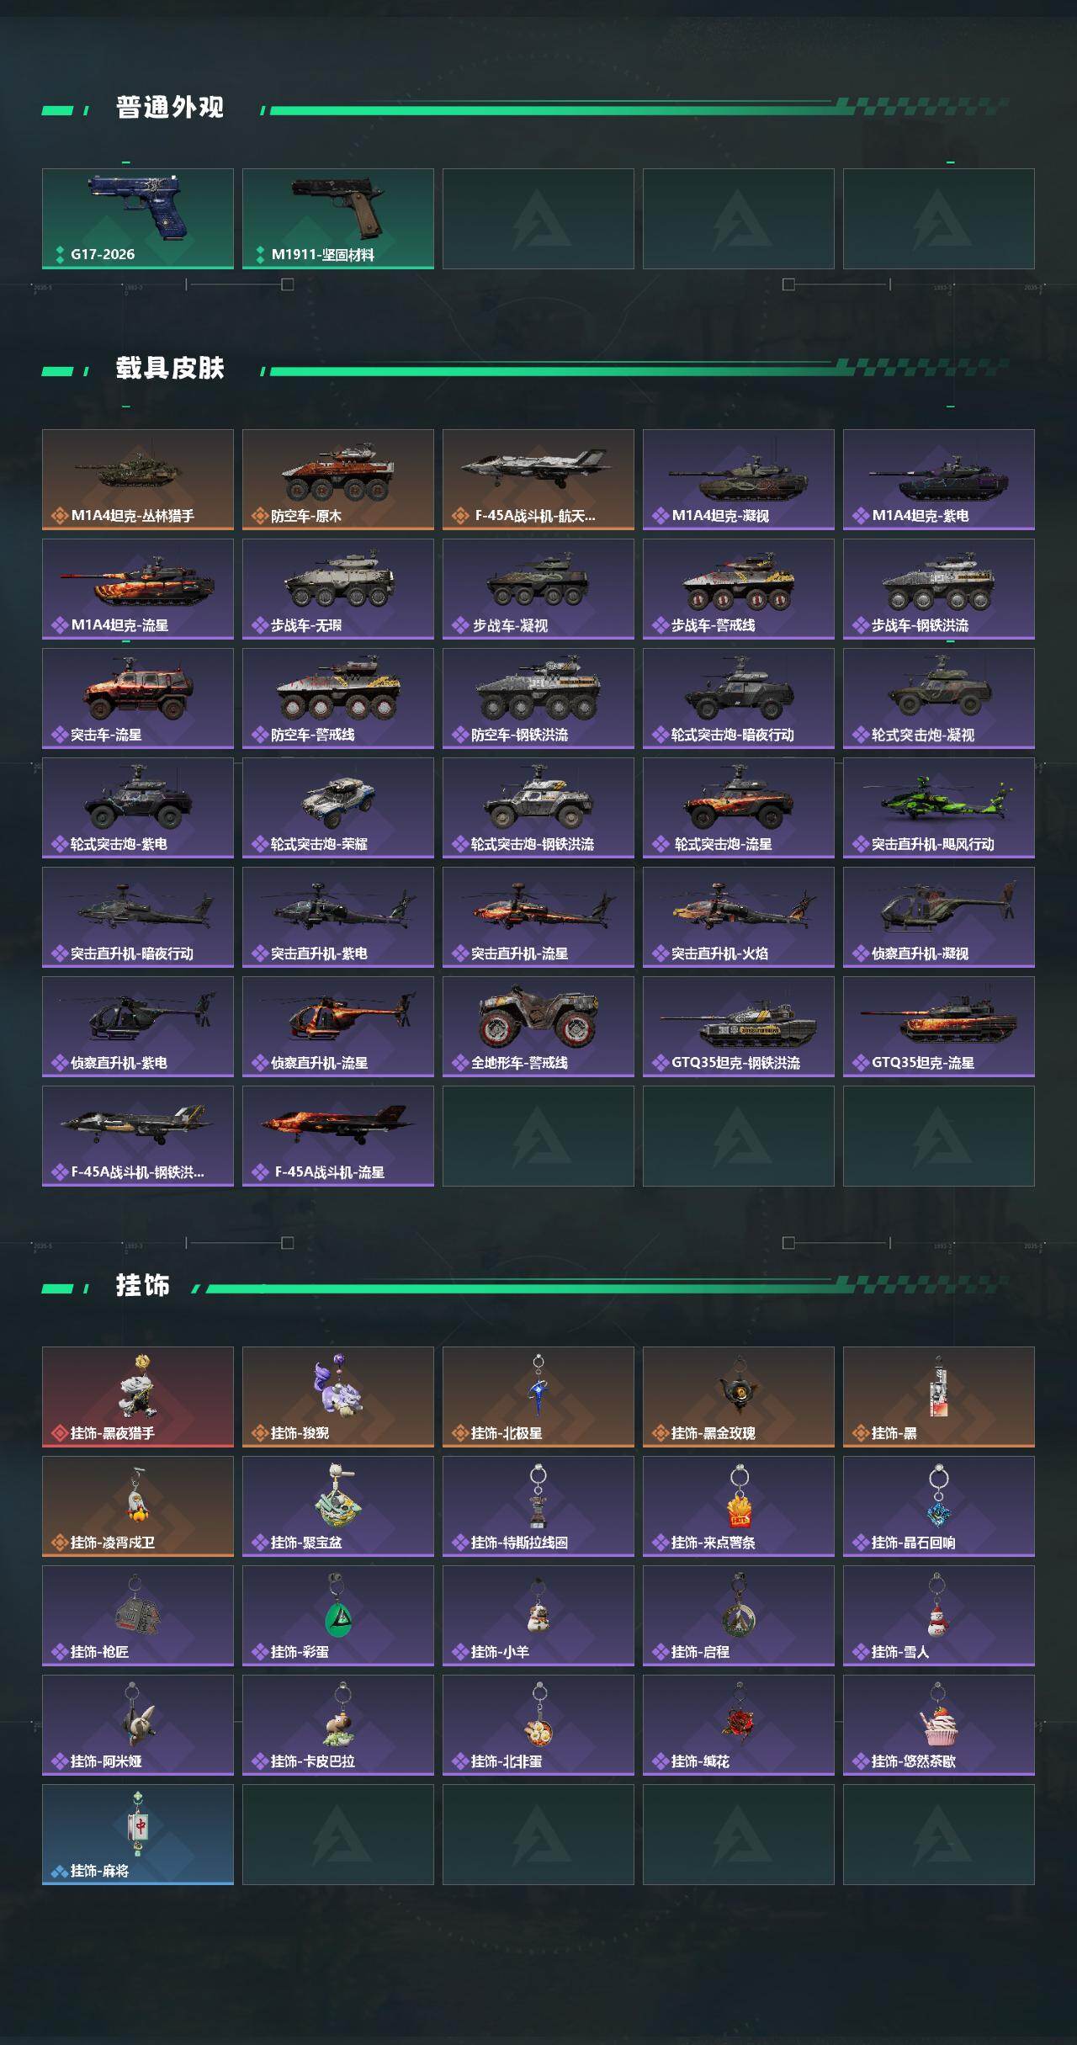Open the 挂饰-黑夜猎手 charm
The image size is (1077, 2045).
[138, 1397]
